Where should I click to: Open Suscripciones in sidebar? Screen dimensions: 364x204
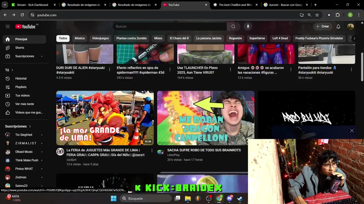tap(24, 56)
